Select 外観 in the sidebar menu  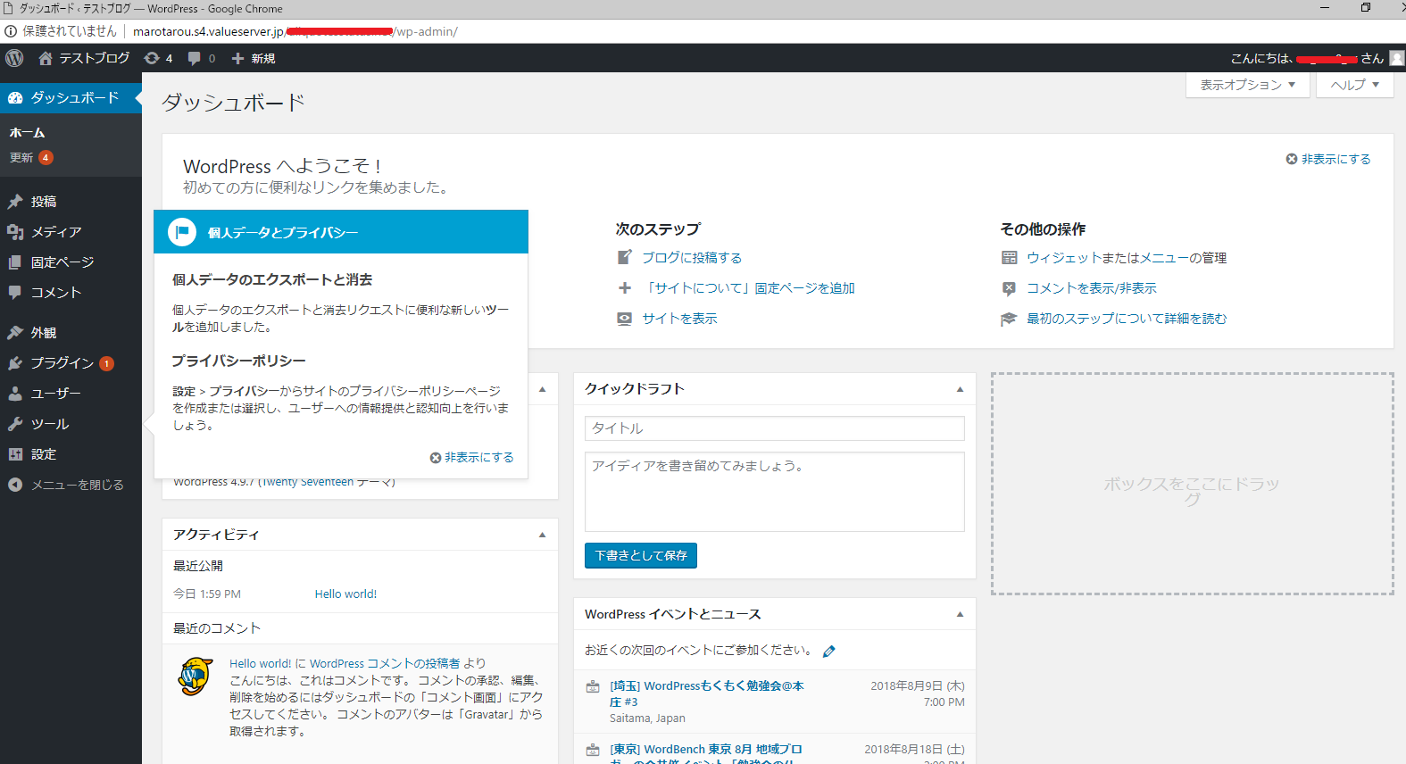(x=44, y=333)
